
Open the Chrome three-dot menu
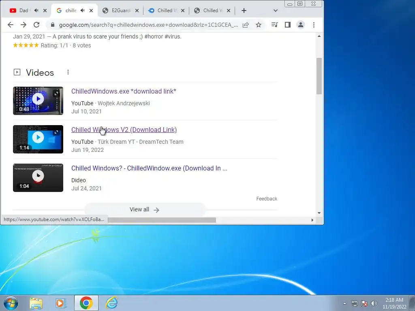coord(314,25)
